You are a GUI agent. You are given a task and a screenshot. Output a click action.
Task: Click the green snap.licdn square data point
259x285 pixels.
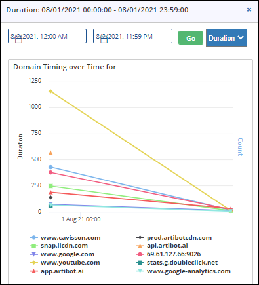(50, 186)
